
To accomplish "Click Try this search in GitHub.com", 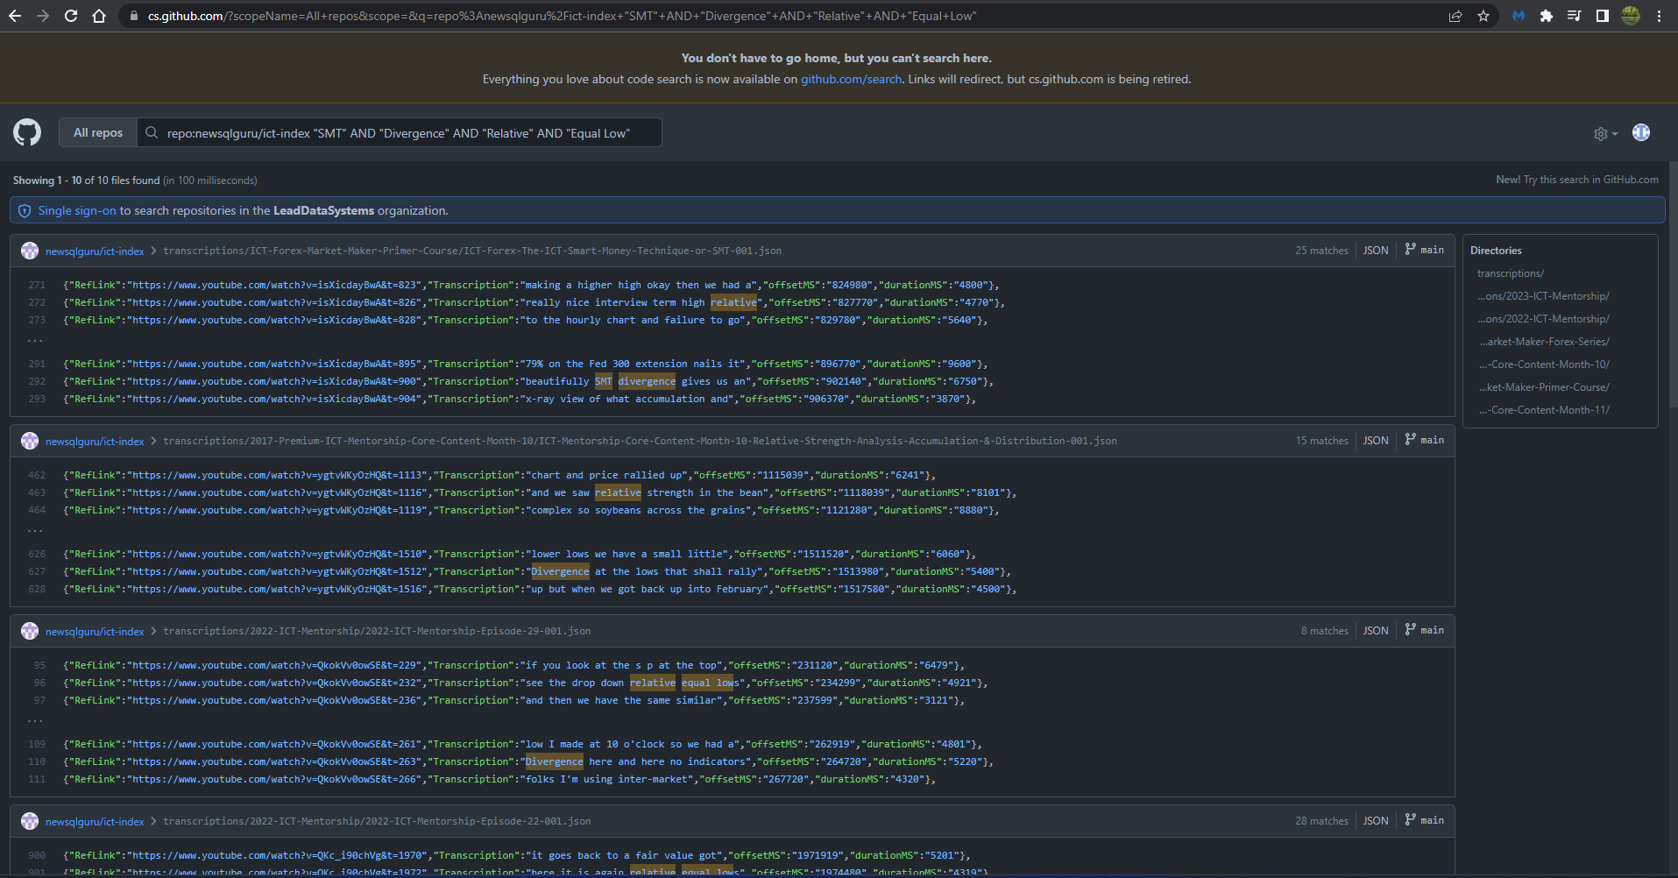I will [1590, 180].
